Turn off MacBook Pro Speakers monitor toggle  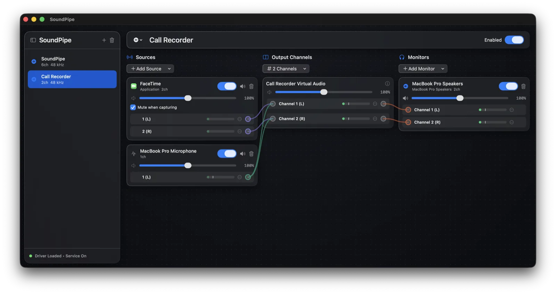(x=508, y=86)
